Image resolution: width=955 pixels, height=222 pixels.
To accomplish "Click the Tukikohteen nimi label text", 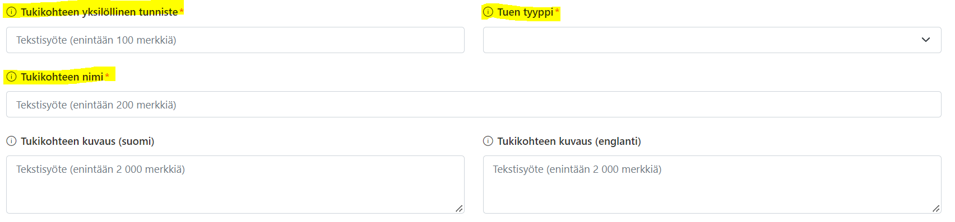I will 62,77.
